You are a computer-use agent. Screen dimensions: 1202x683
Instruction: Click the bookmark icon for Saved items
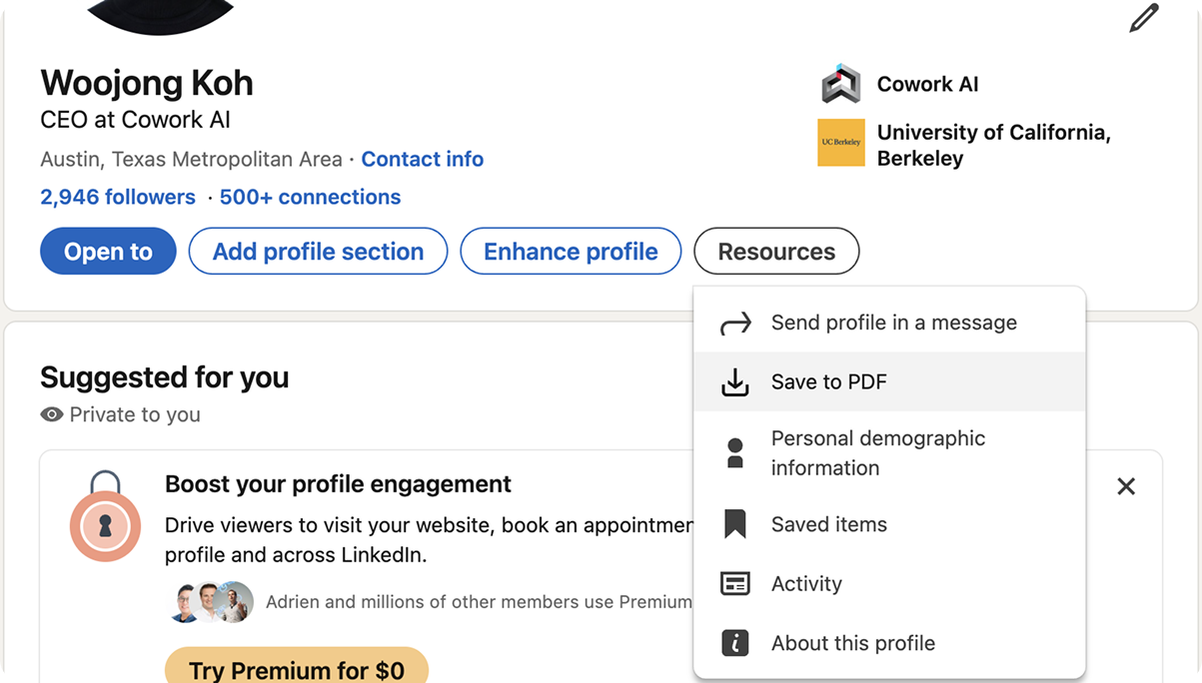(x=735, y=524)
